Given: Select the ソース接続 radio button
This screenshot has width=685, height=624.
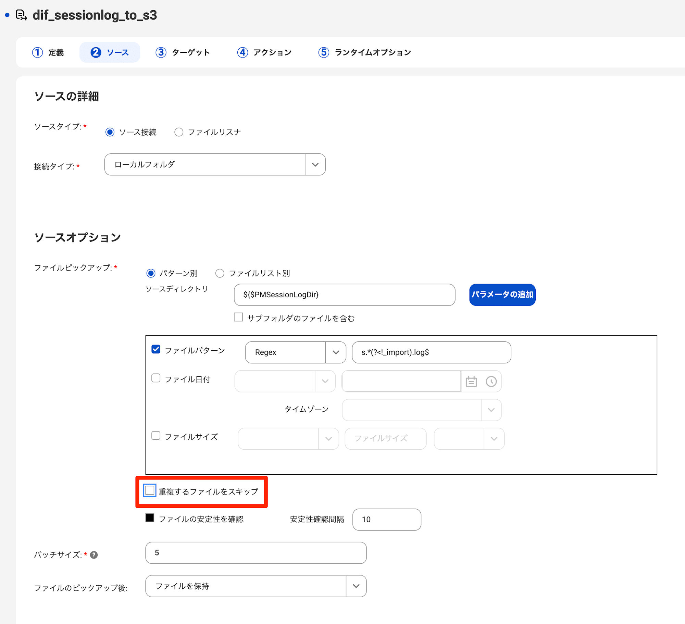Looking at the screenshot, I should (110, 132).
